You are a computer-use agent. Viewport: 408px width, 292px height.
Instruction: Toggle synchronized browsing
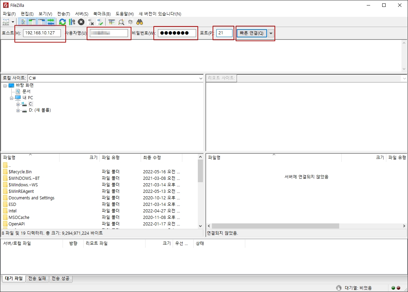coord(130,22)
